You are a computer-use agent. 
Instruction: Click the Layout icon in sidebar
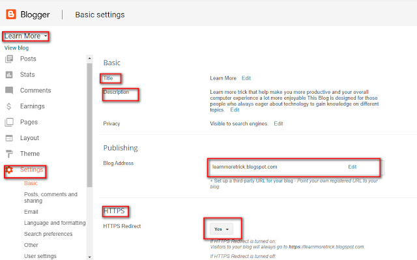pos(9,138)
